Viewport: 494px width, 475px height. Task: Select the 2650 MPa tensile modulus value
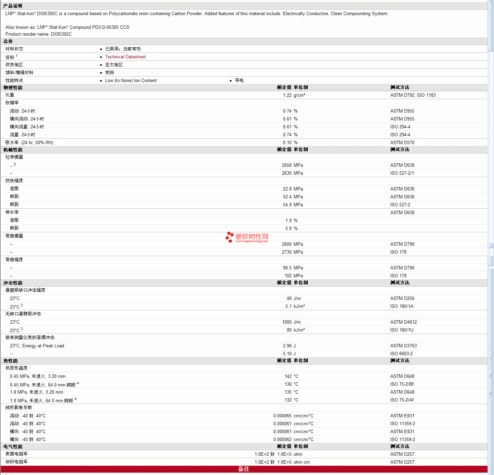coord(292,165)
